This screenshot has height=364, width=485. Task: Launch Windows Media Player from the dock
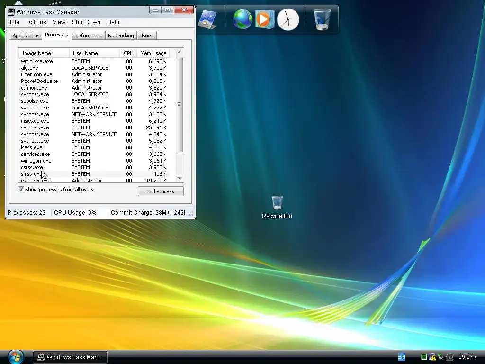click(x=264, y=19)
